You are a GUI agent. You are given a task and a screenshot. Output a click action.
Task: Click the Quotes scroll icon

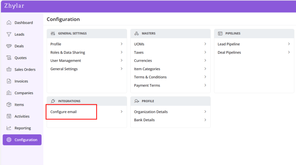pyautogui.click(x=9, y=58)
